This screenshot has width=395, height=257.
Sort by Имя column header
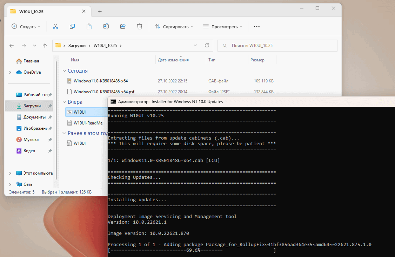click(x=75, y=60)
